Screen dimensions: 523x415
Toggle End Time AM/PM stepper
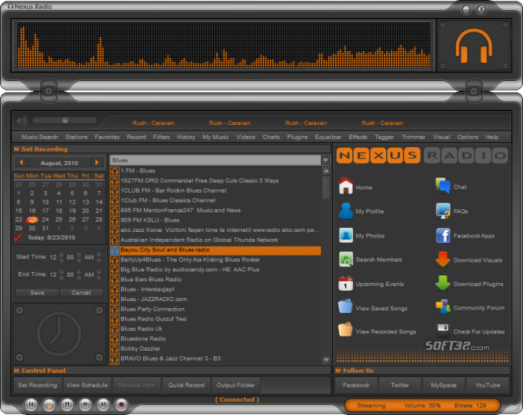(99, 272)
